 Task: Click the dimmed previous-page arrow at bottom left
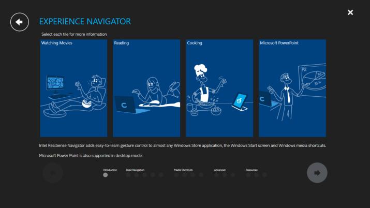click(53, 172)
